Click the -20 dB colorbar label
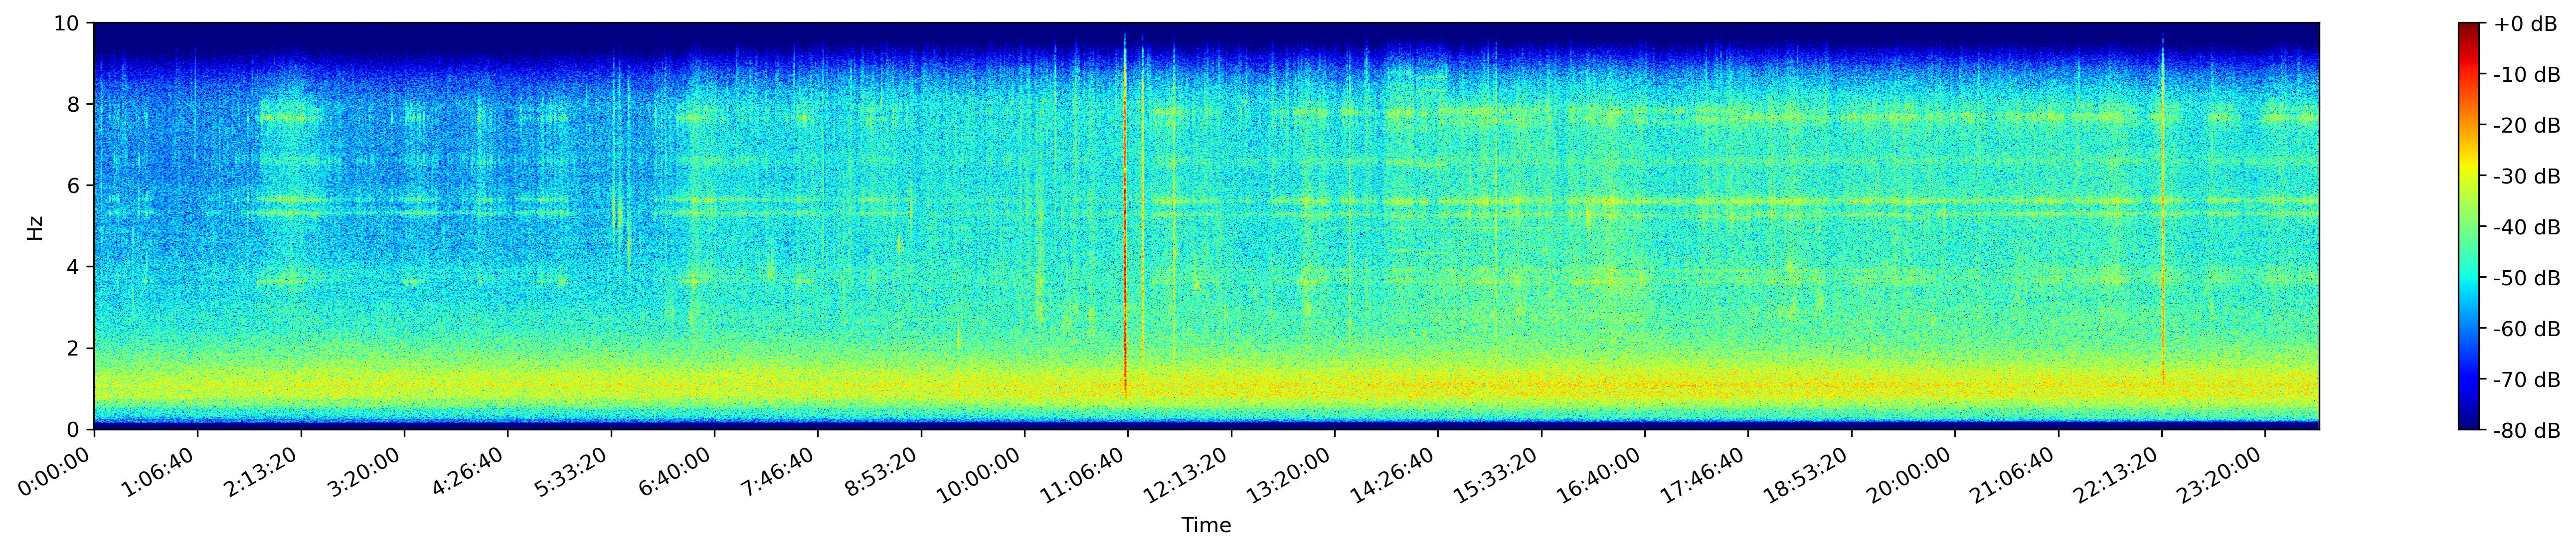This screenshot has height=551, width=2576. (x=2527, y=126)
